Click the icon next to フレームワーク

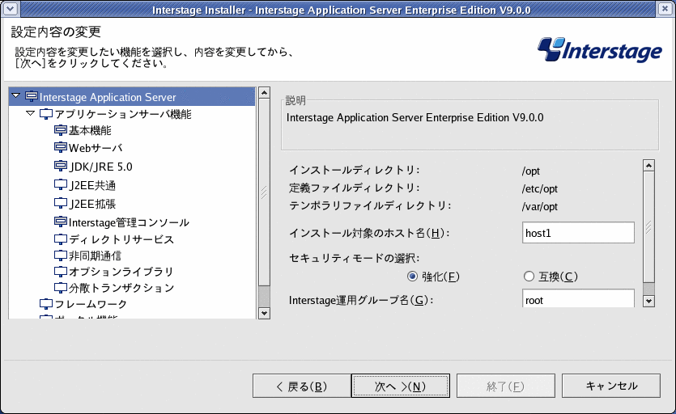click(x=45, y=304)
